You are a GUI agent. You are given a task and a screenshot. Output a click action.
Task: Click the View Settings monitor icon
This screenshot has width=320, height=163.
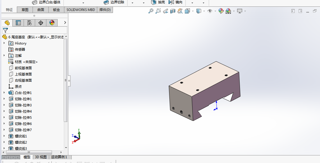coord(240,11)
